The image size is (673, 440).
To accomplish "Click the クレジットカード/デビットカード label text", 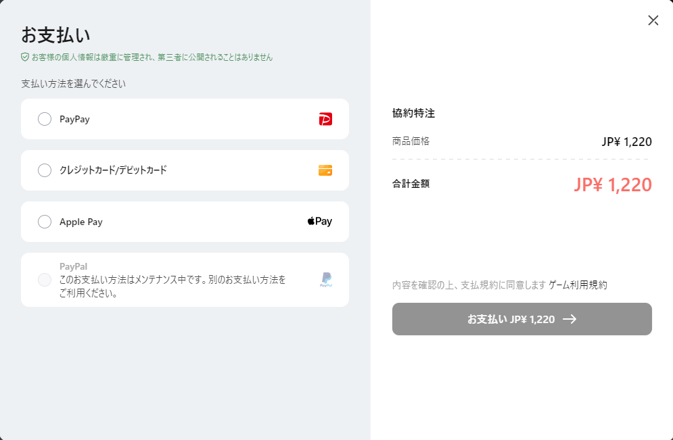I will tap(113, 170).
